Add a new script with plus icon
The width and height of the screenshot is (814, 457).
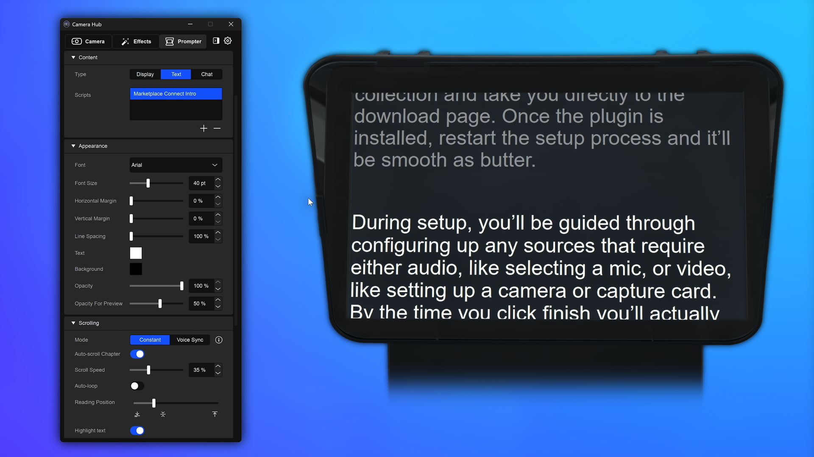203,128
